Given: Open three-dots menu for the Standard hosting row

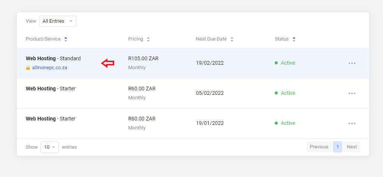Looking at the screenshot, I should coord(352,63).
